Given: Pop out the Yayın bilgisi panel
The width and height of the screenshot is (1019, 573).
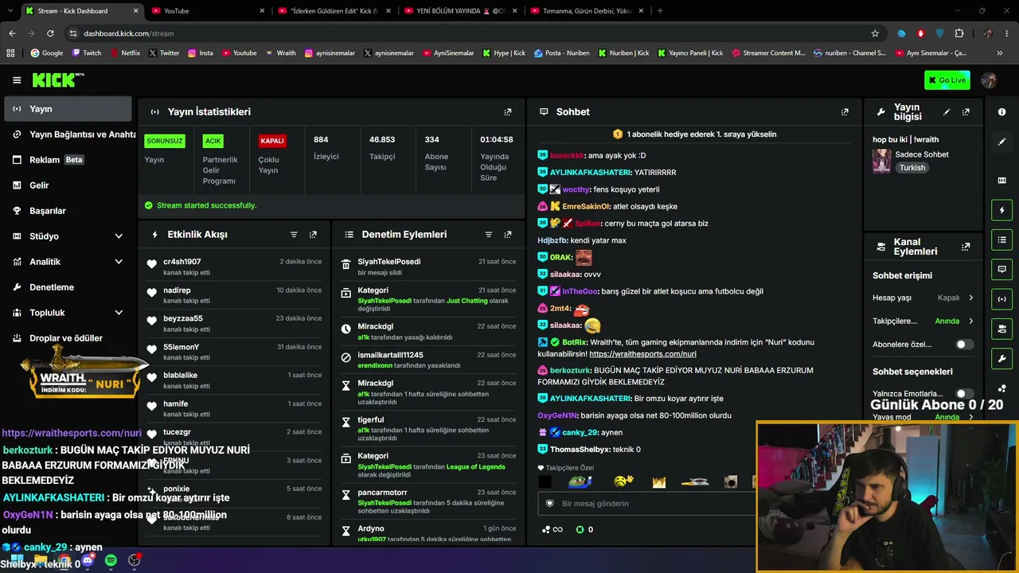Looking at the screenshot, I should tap(966, 112).
